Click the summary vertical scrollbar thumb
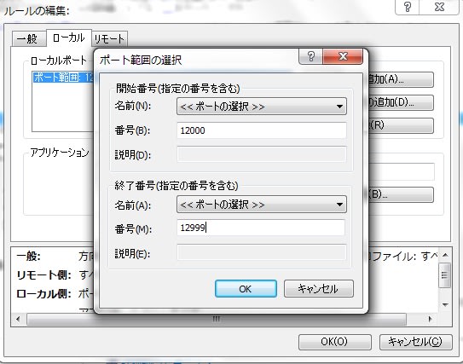Image resolution: width=463 pixels, height=364 pixels. coord(445,275)
